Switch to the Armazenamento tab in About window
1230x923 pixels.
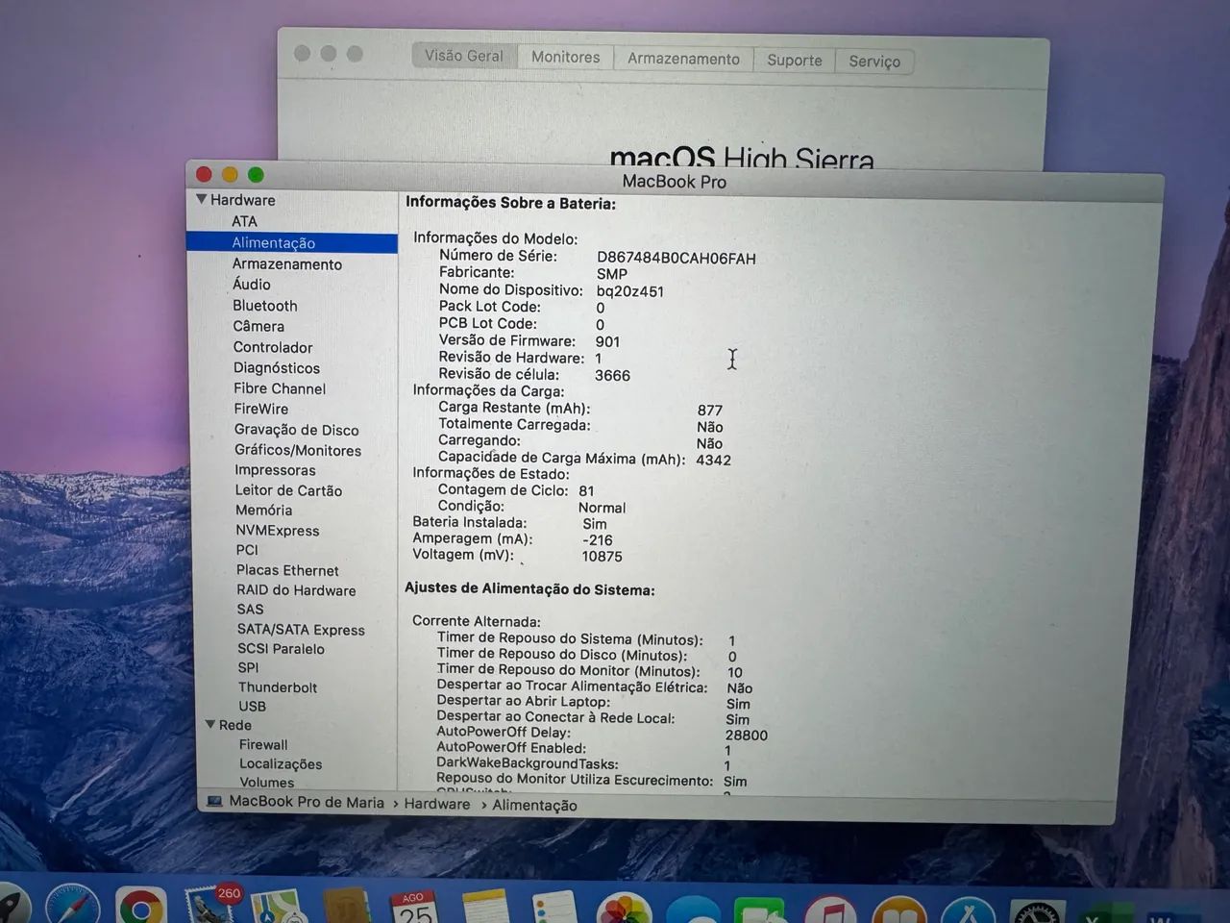pos(684,59)
